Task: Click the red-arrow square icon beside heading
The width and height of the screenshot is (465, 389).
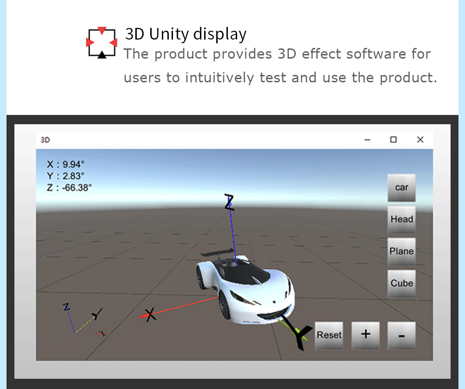Action: tap(101, 43)
